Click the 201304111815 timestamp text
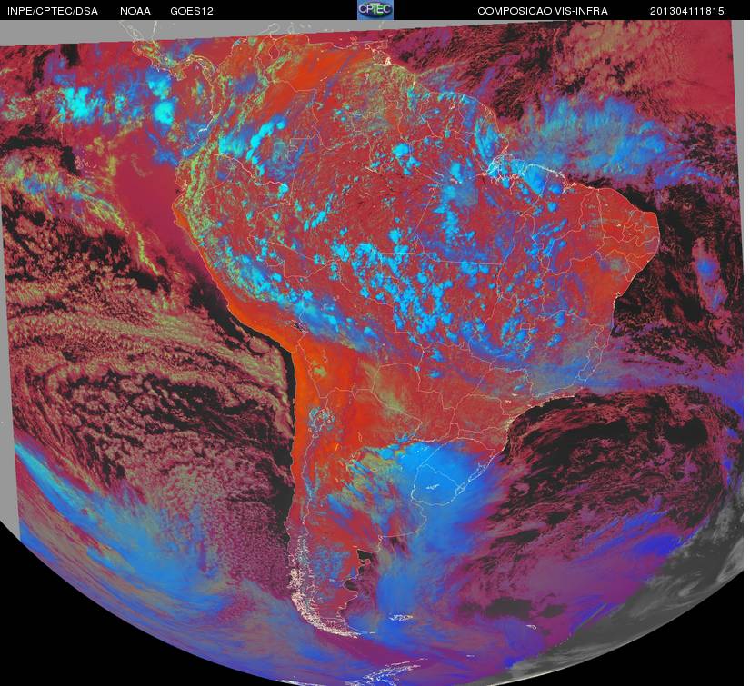750x686 pixels. click(x=687, y=11)
